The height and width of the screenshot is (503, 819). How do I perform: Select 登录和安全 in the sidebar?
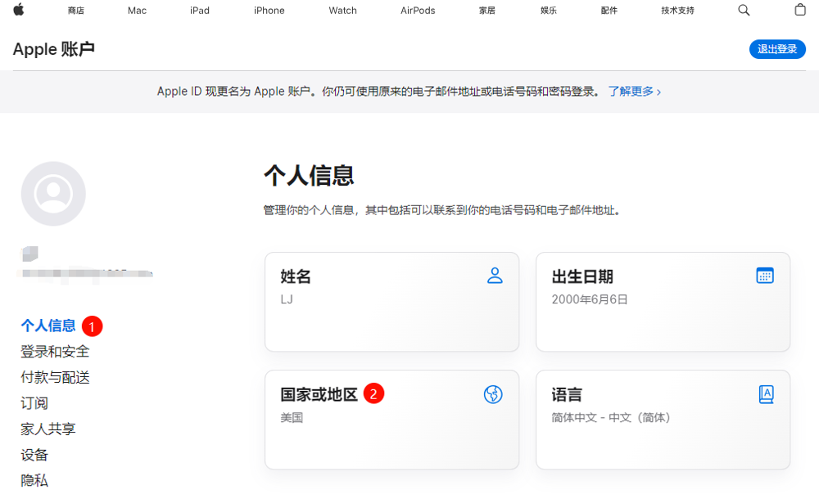point(55,352)
